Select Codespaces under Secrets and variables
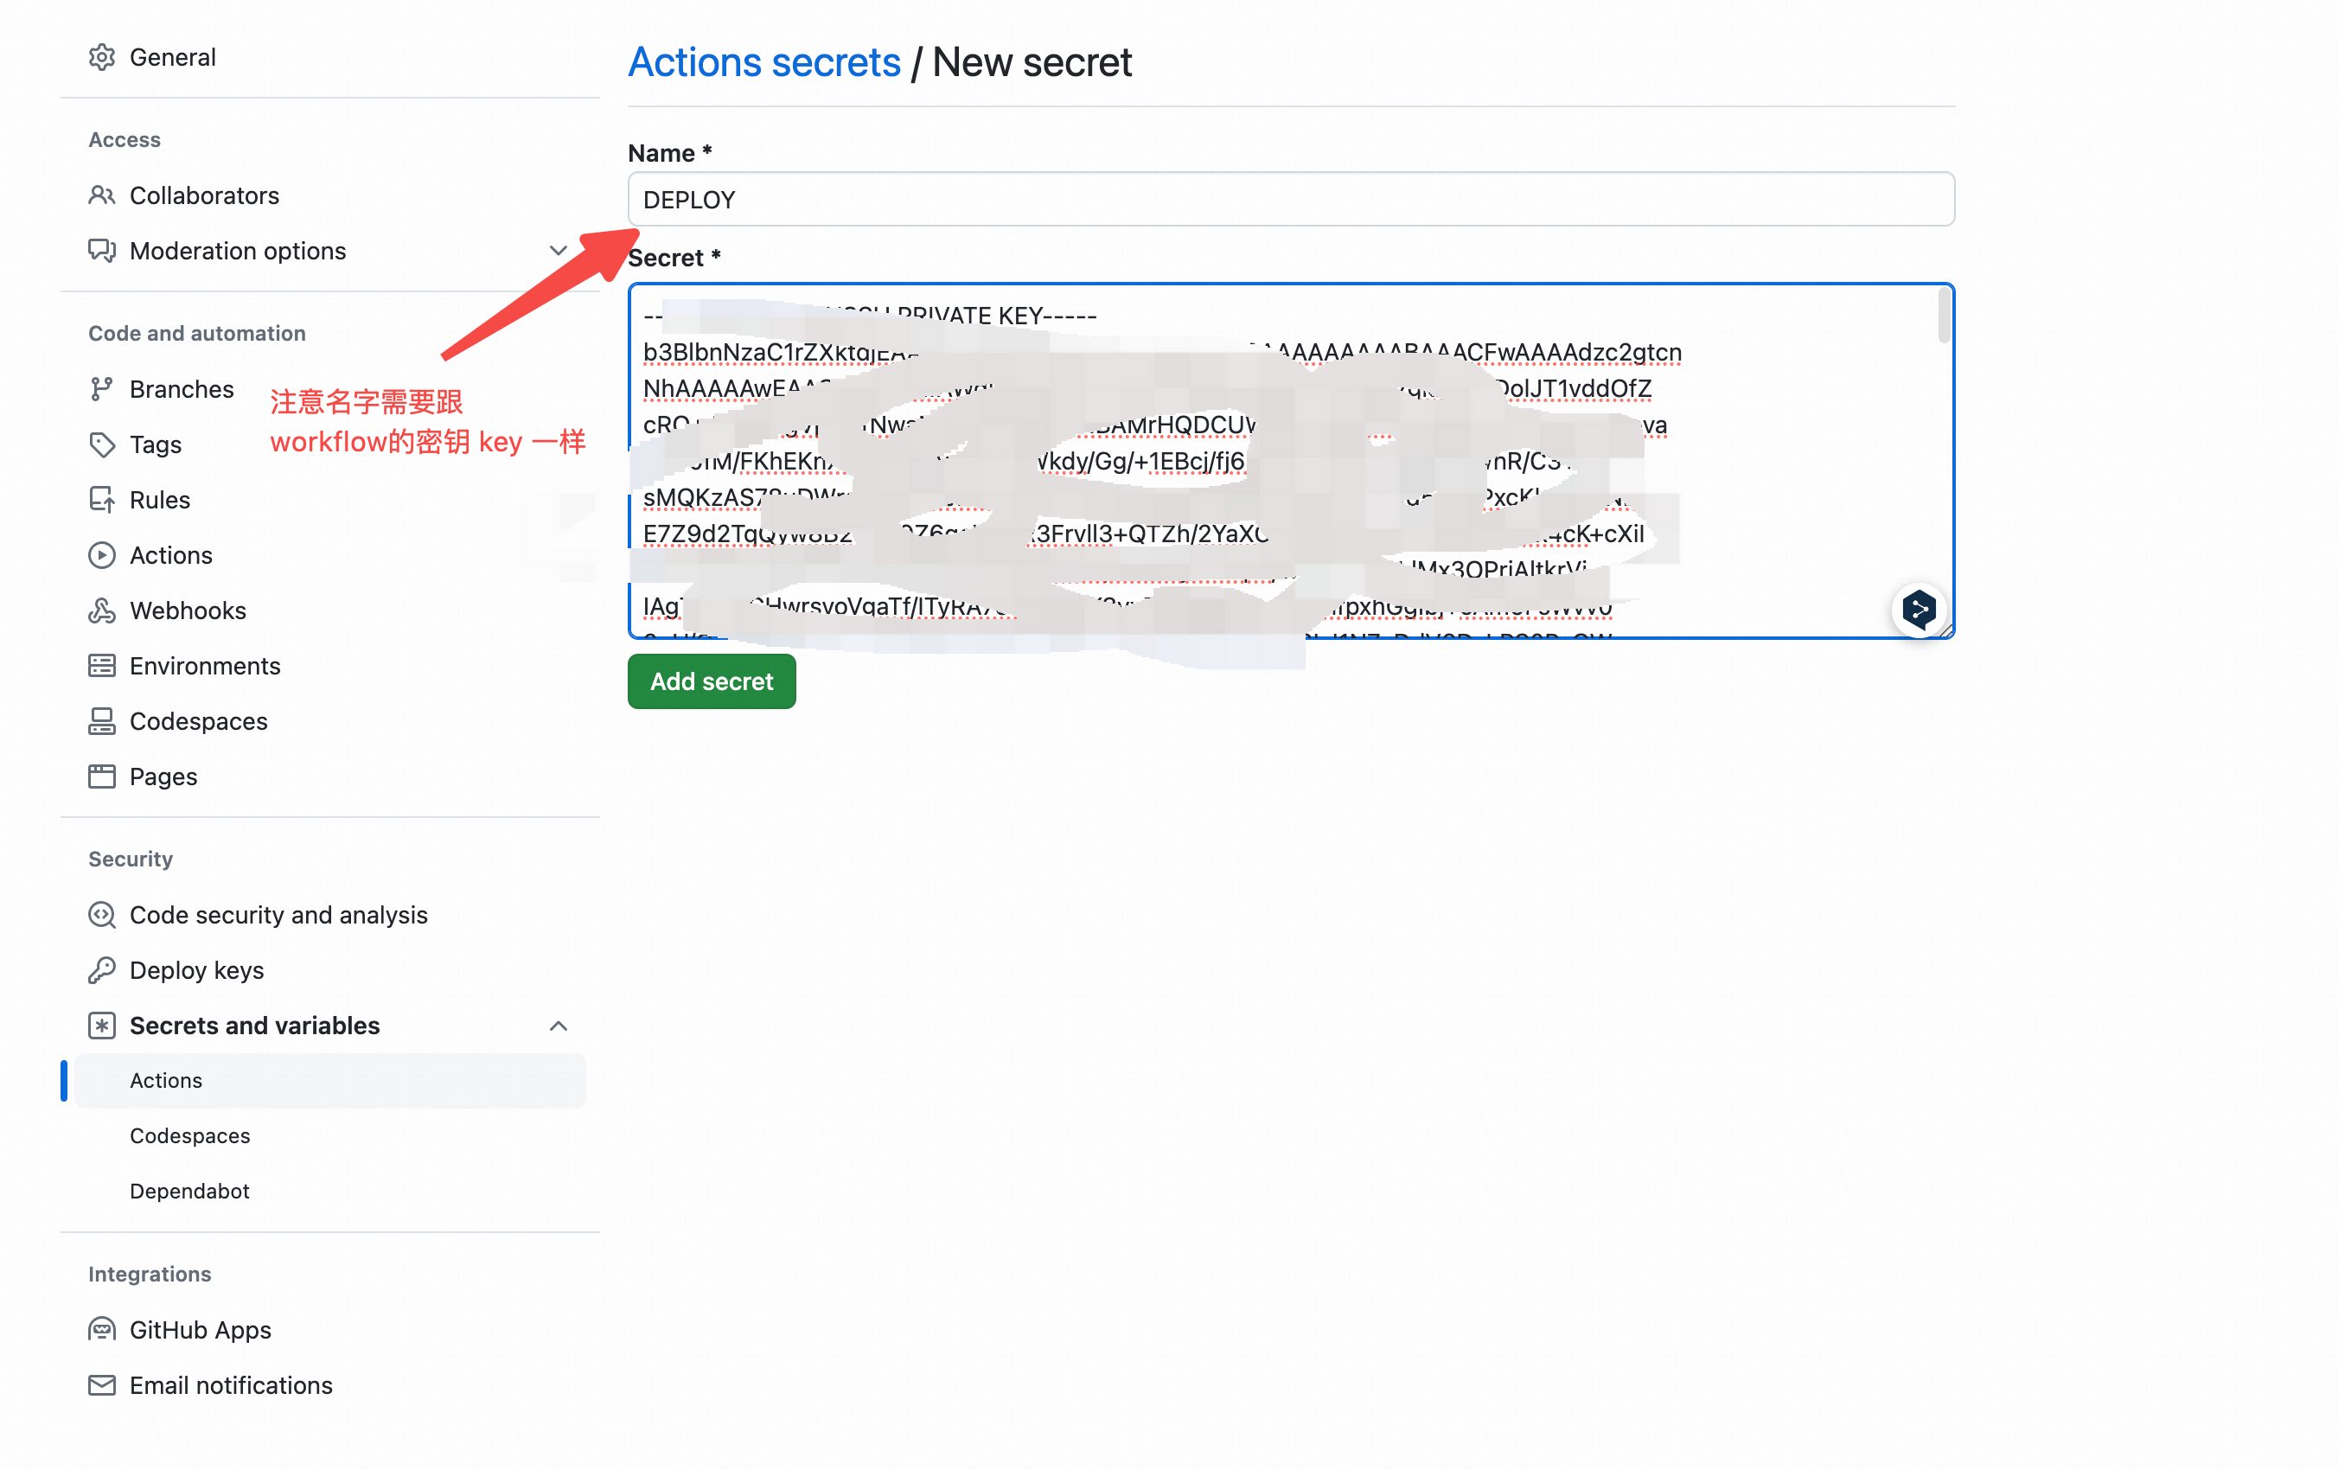 click(x=189, y=1136)
